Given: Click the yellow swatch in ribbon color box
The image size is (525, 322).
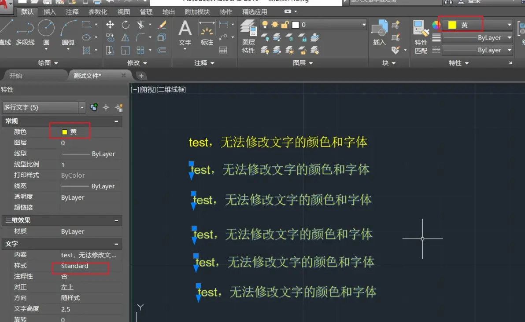Looking at the screenshot, I should [x=452, y=25].
